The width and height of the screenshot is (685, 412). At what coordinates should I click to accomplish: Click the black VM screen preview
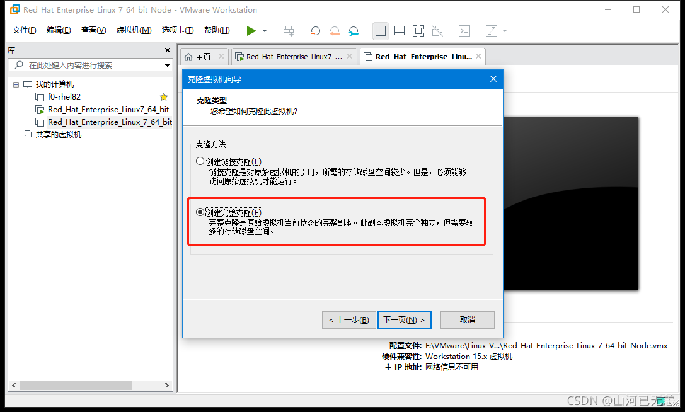coord(570,203)
